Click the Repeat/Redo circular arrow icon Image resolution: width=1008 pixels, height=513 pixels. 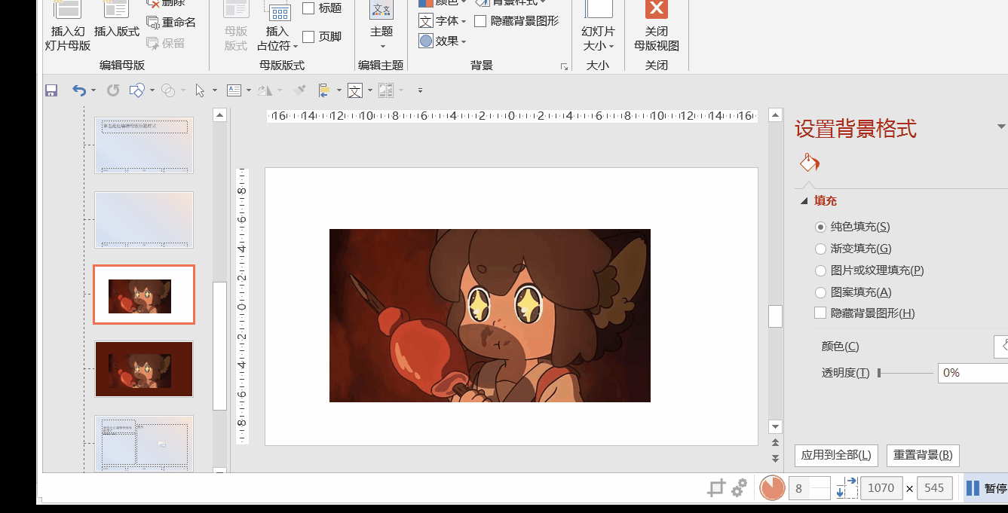point(113,90)
